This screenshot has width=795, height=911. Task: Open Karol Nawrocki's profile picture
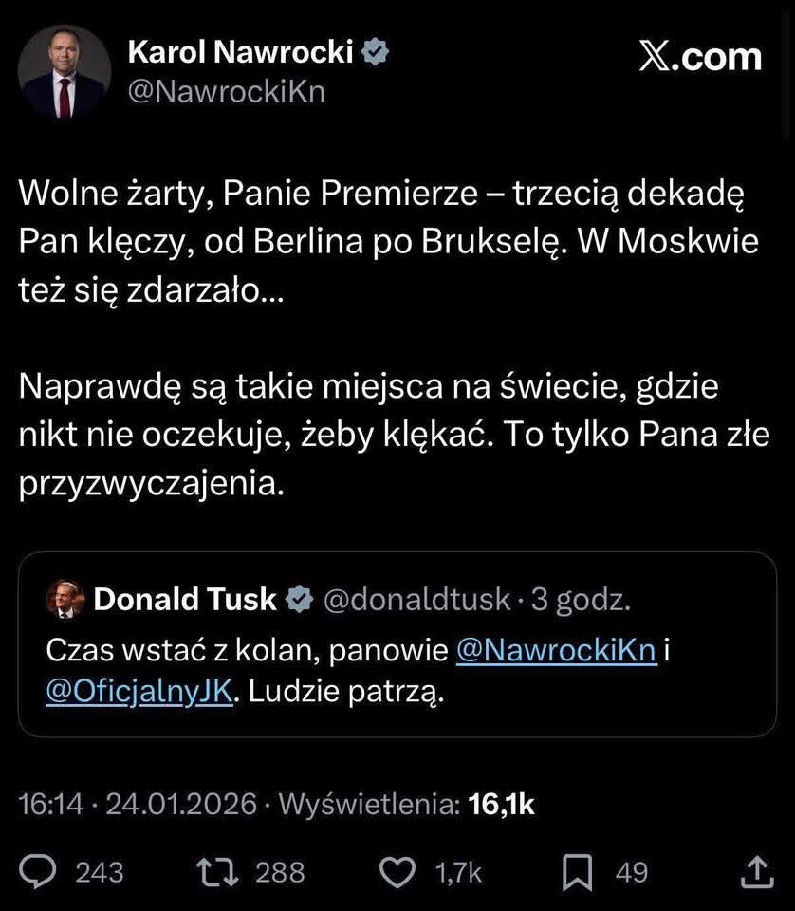[x=65, y=72]
